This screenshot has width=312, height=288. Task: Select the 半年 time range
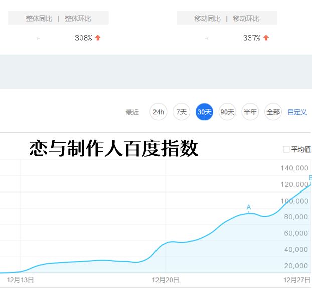pos(250,112)
